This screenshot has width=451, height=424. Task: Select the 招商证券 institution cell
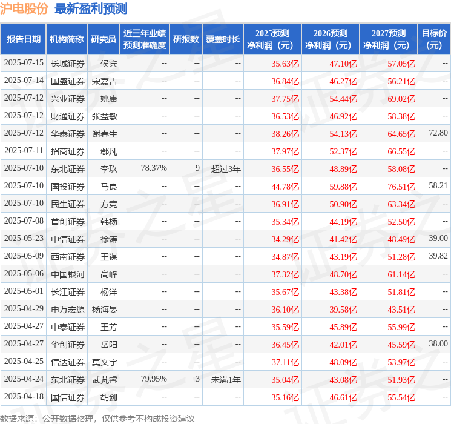(68, 151)
